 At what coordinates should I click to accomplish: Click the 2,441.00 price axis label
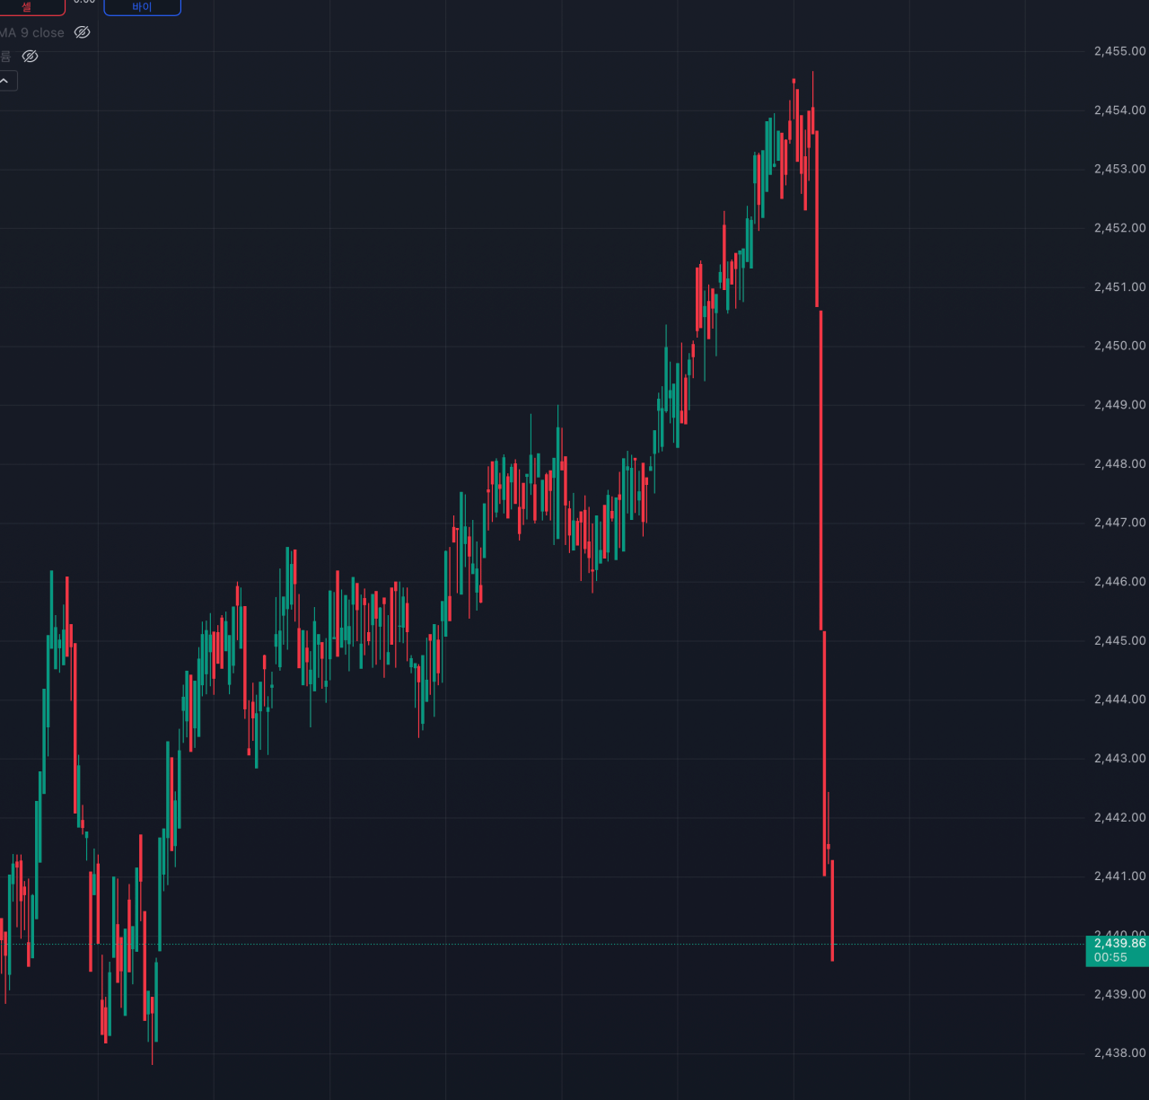pyautogui.click(x=1119, y=876)
